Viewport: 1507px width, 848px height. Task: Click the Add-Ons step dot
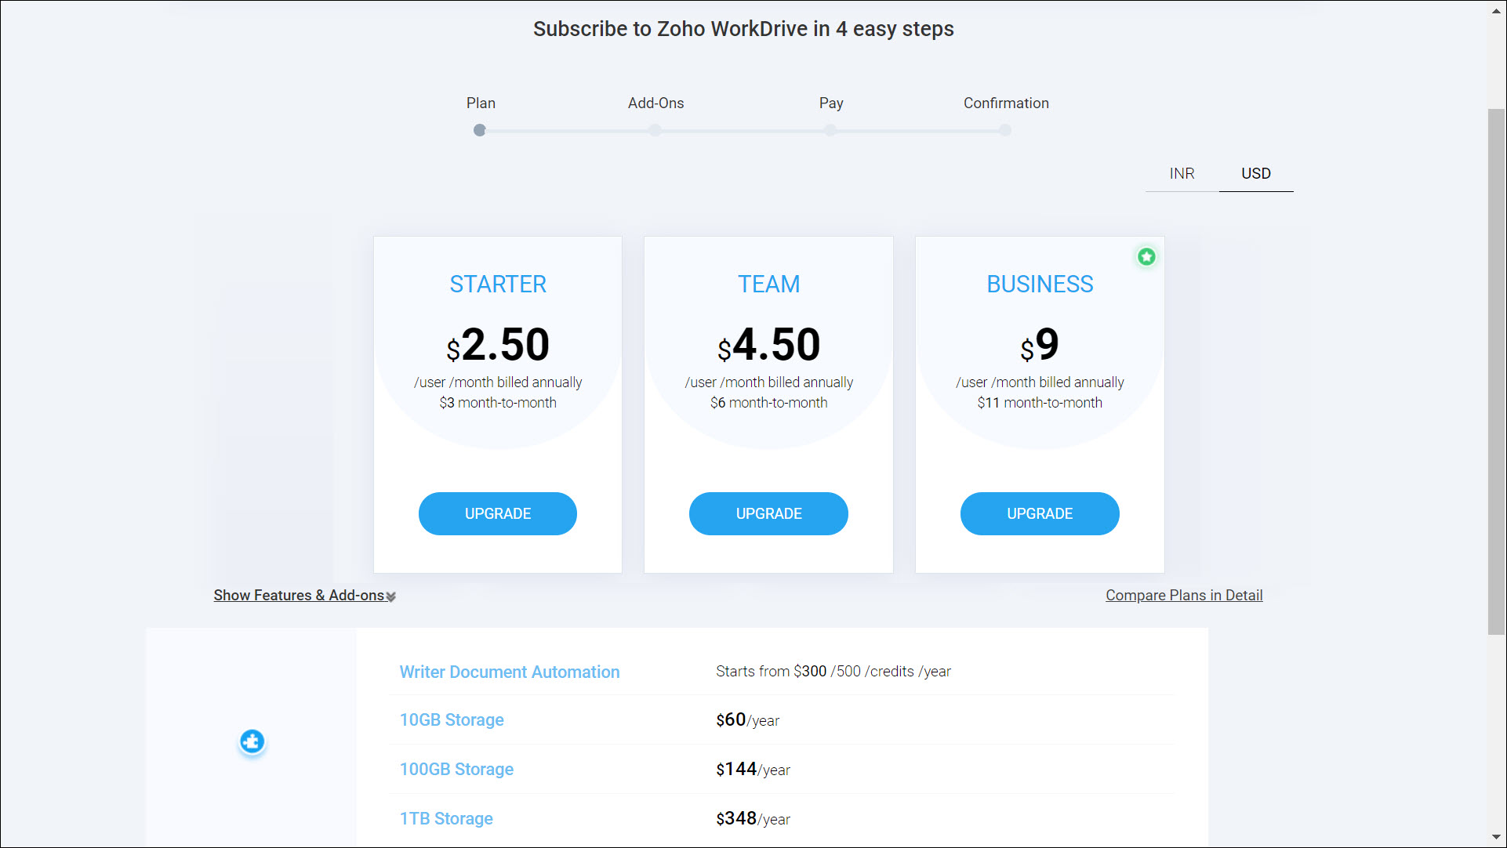tap(655, 131)
